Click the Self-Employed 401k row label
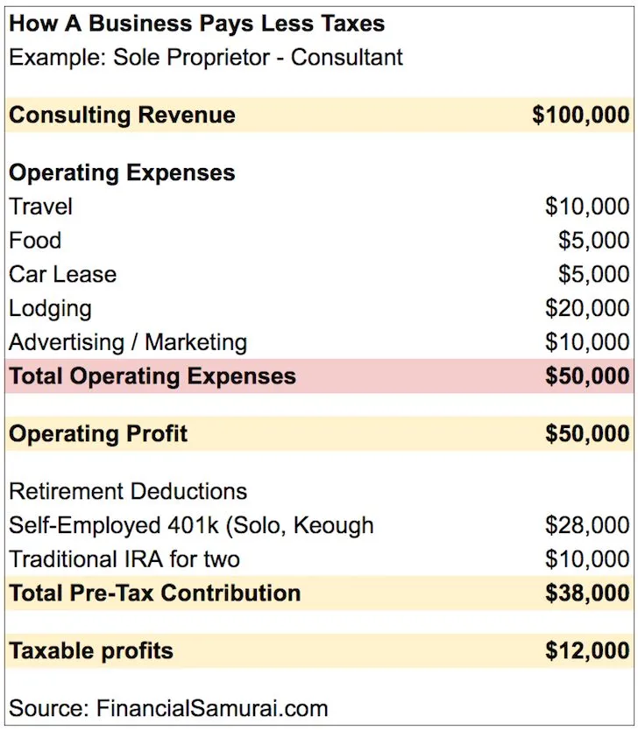The height and width of the screenshot is (730, 638). coord(192,525)
